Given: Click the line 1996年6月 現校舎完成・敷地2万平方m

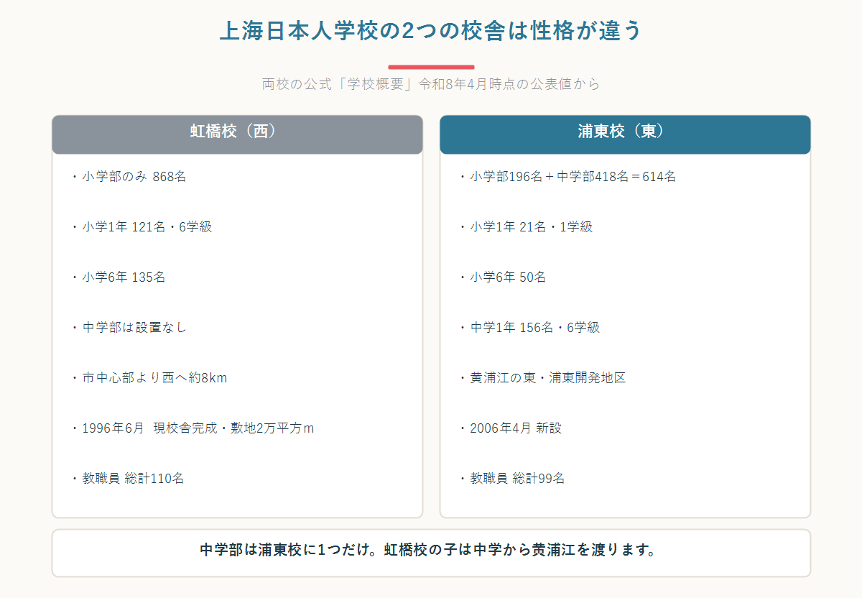Looking at the screenshot, I should [192, 428].
